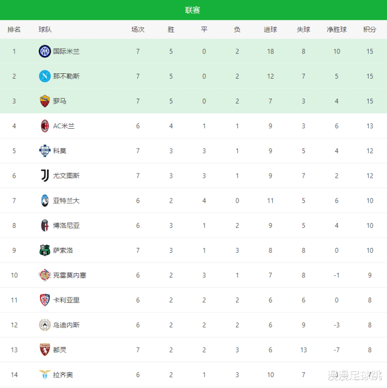387x388 pixels.
Task: Click the Cagliari (卡利亚里) crest icon
Action: click(x=44, y=300)
